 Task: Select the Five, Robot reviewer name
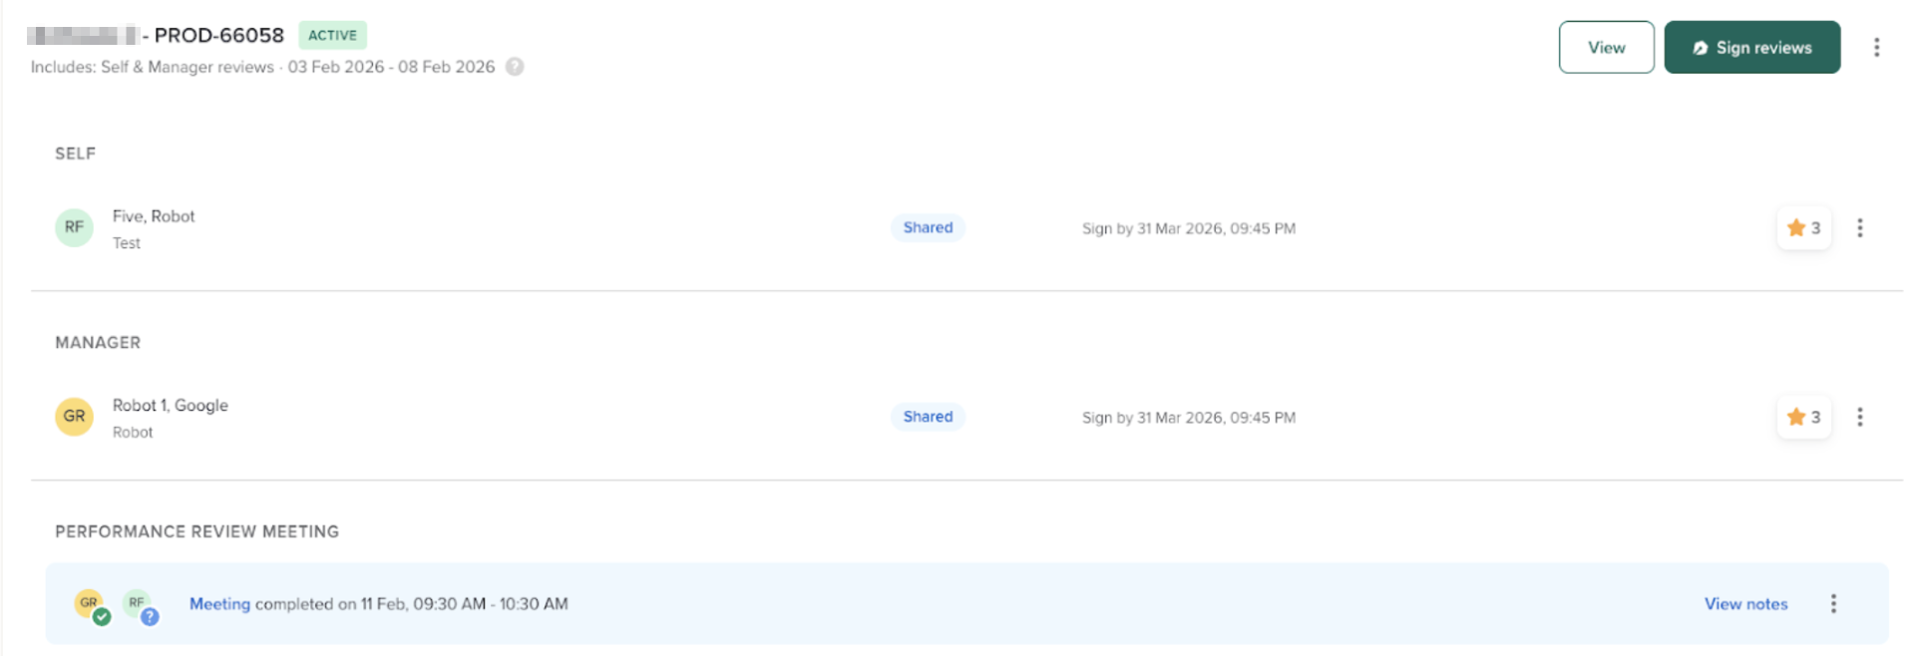[154, 216]
